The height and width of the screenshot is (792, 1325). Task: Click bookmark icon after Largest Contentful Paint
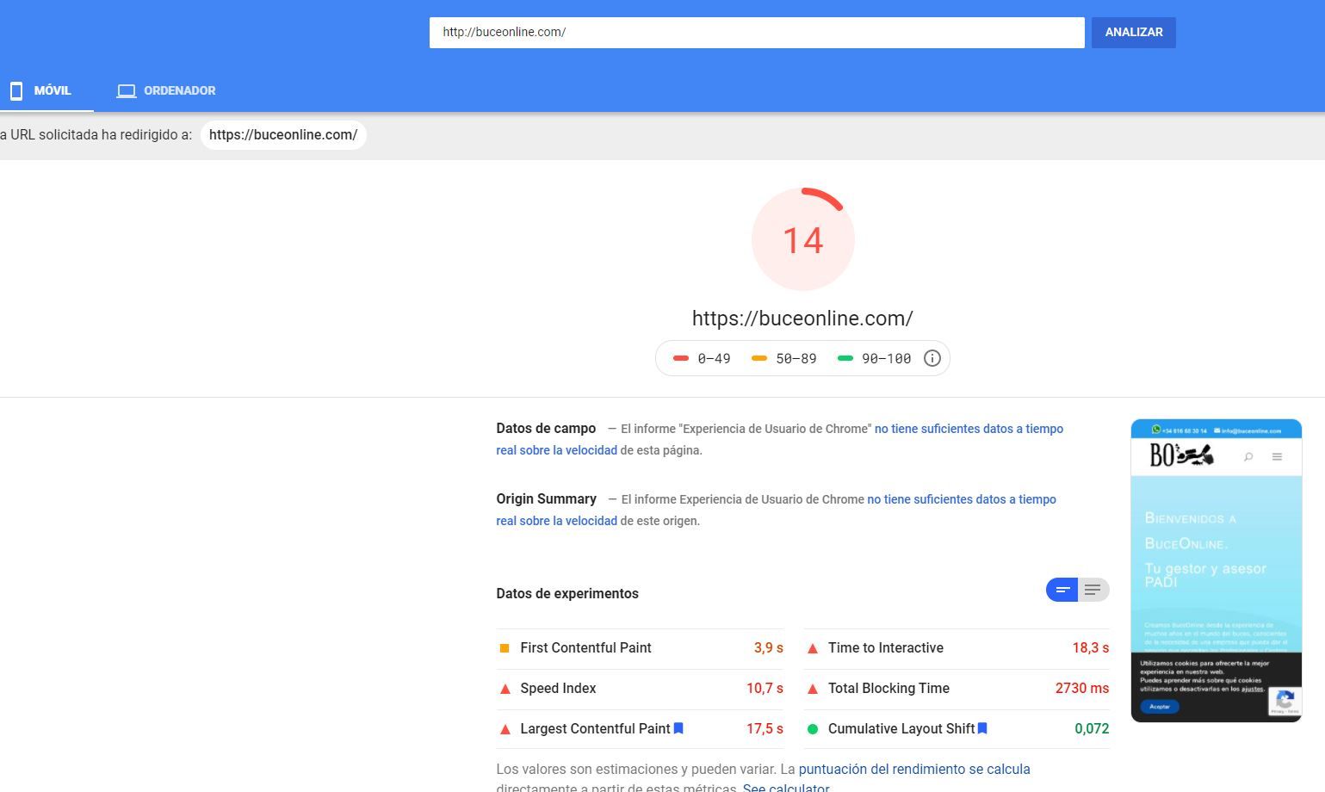tap(678, 728)
